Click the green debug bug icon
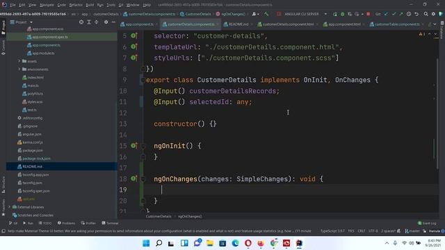445x250 pixels. [x=343, y=14]
